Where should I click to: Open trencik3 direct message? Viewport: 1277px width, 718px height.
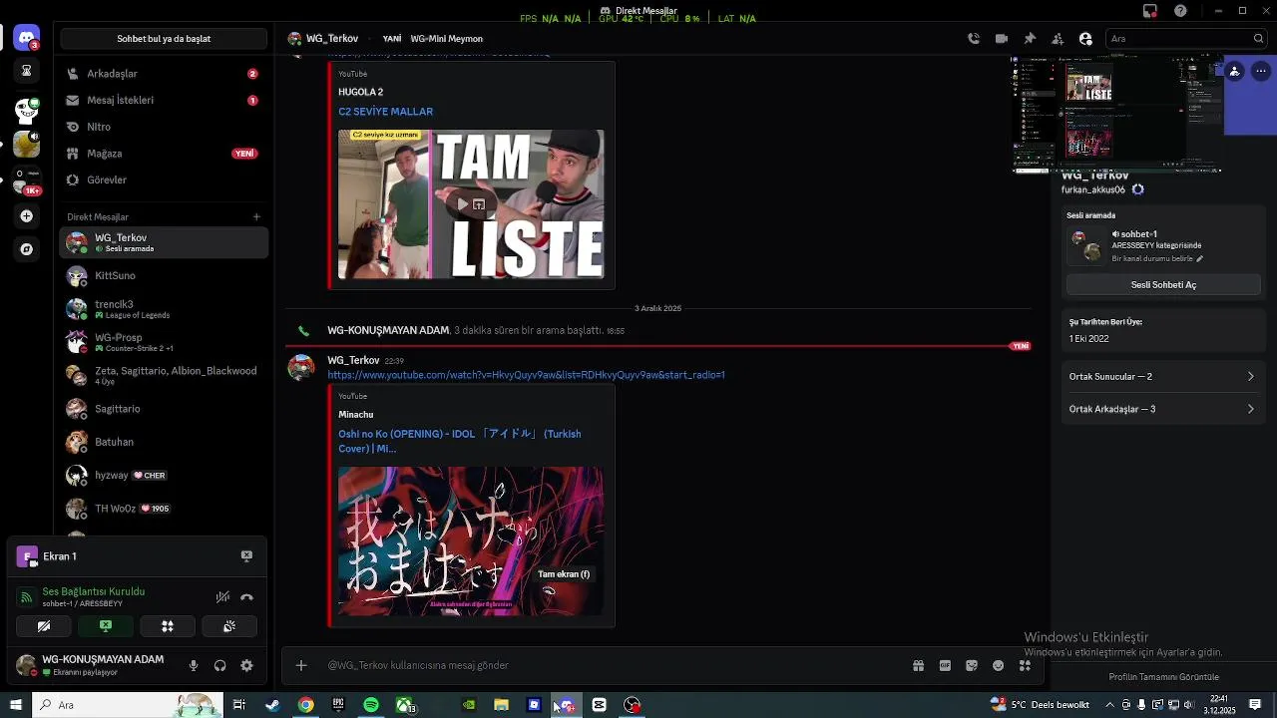[164, 309]
